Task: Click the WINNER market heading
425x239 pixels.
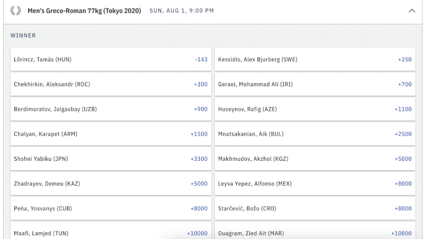Action: 23,36
